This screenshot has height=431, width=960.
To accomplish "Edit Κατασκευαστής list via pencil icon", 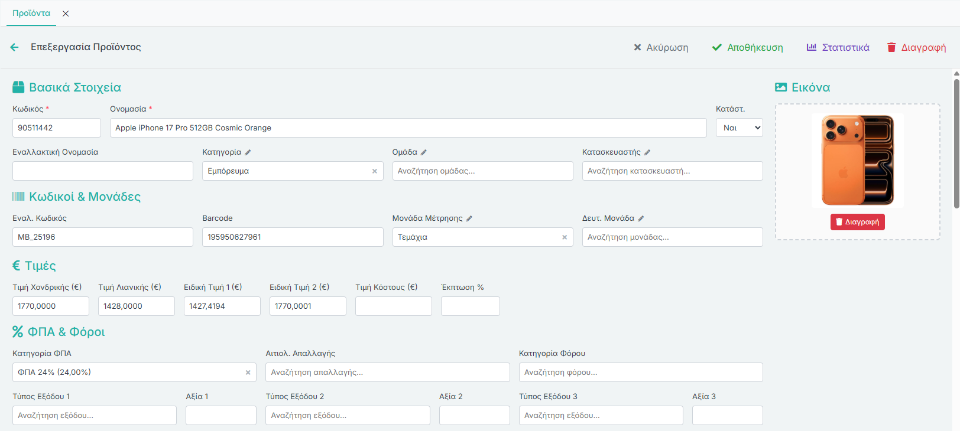I will point(647,152).
